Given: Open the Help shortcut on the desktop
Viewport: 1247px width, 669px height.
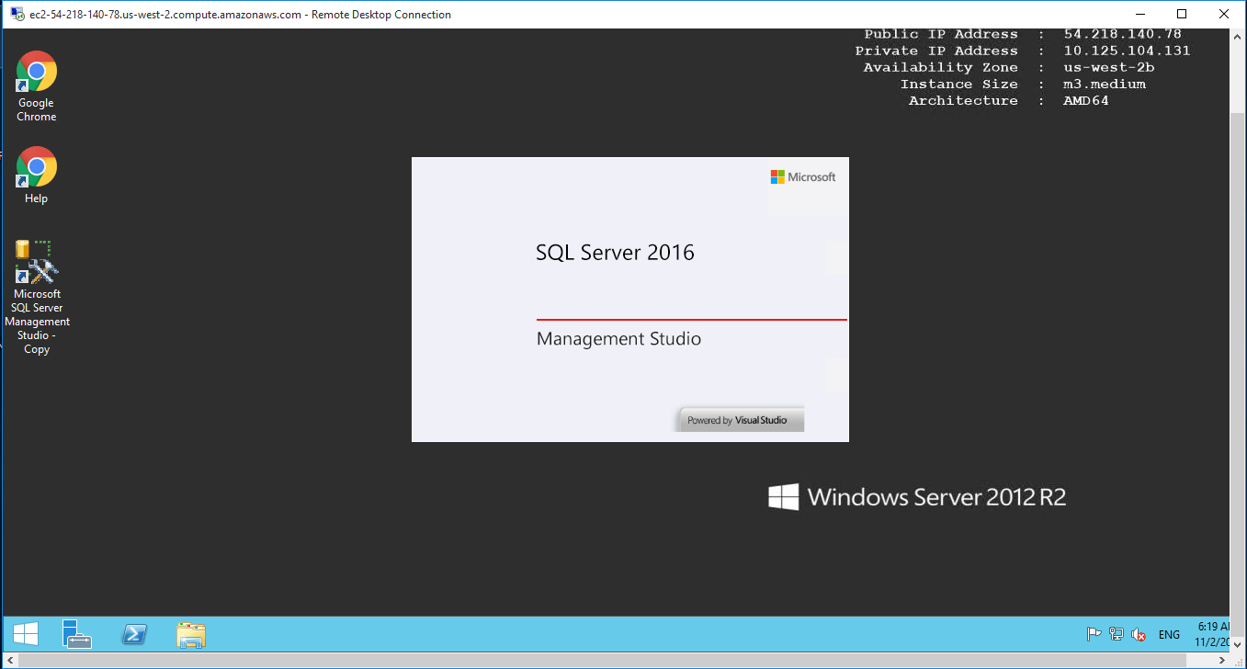Looking at the screenshot, I should pyautogui.click(x=36, y=175).
